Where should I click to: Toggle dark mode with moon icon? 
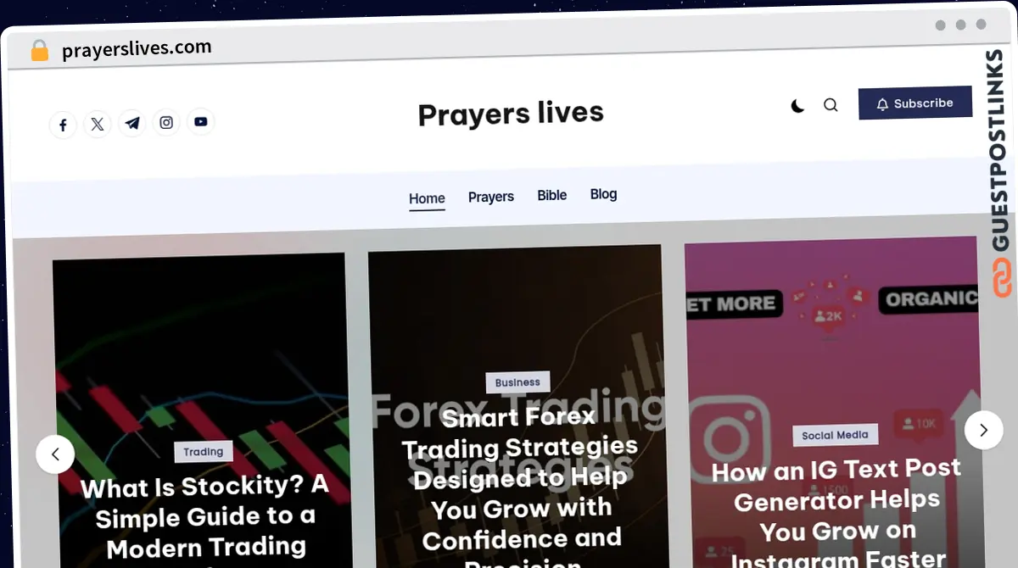[797, 106]
